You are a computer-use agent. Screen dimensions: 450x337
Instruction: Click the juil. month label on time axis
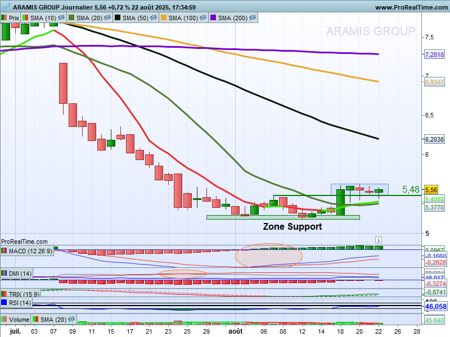tap(15, 331)
